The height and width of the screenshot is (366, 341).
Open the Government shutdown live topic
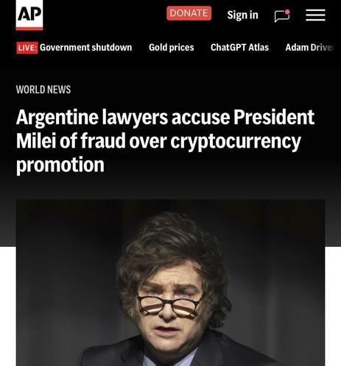85,48
